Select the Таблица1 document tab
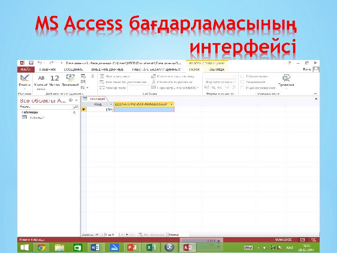This screenshot has height=253, width=337. (x=95, y=99)
